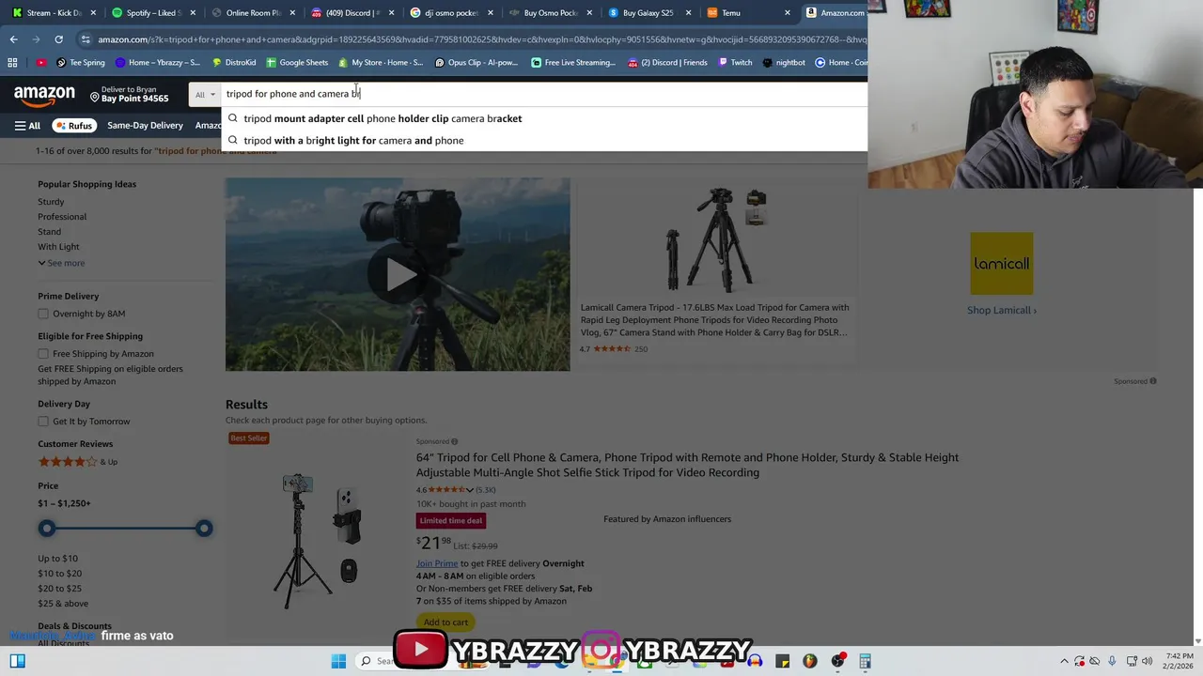Open the Lamicall tripod product image
The image size is (1203, 676).
click(716, 238)
